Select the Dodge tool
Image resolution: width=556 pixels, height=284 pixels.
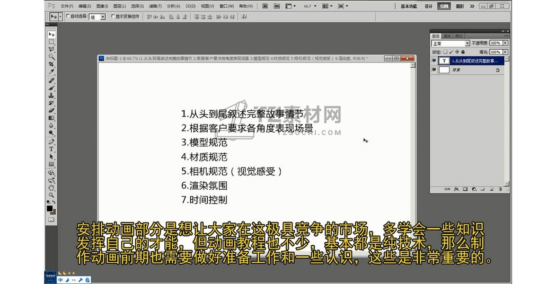pyautogui.click(x=52, y=133)
